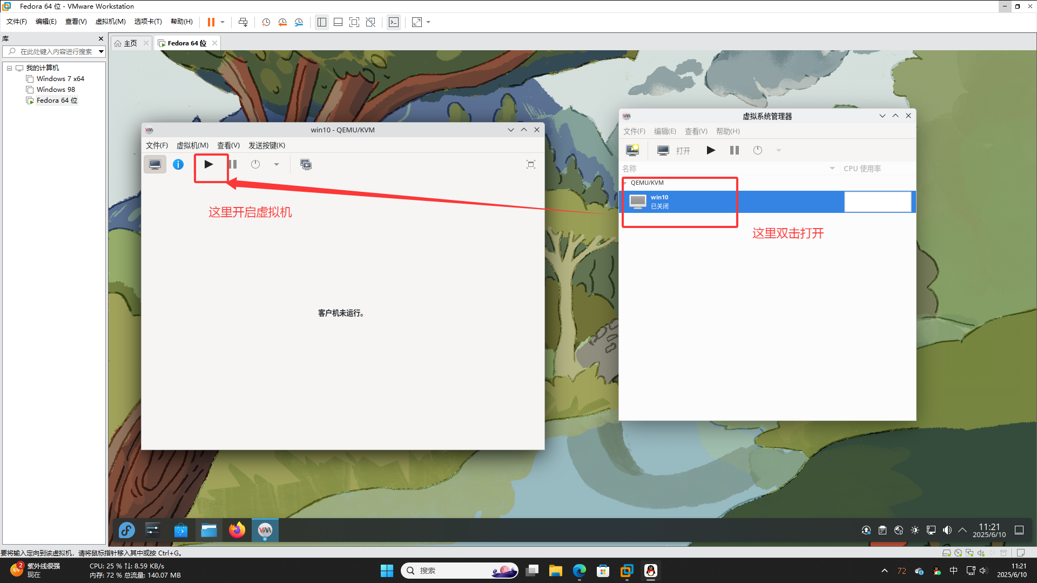Screen dimensions: 1037x583
Task: Start win10 VM with play button
Action: click(208, 164)
